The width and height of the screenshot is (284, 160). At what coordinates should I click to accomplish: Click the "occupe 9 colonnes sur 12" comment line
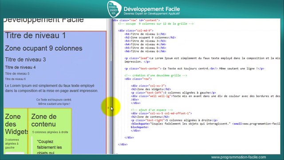[156, 24]
